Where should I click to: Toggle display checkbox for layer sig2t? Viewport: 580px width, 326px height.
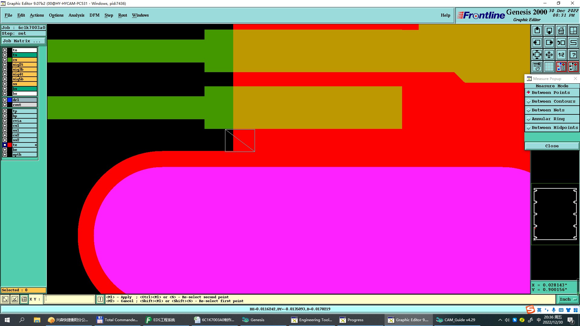coord(5,65)
